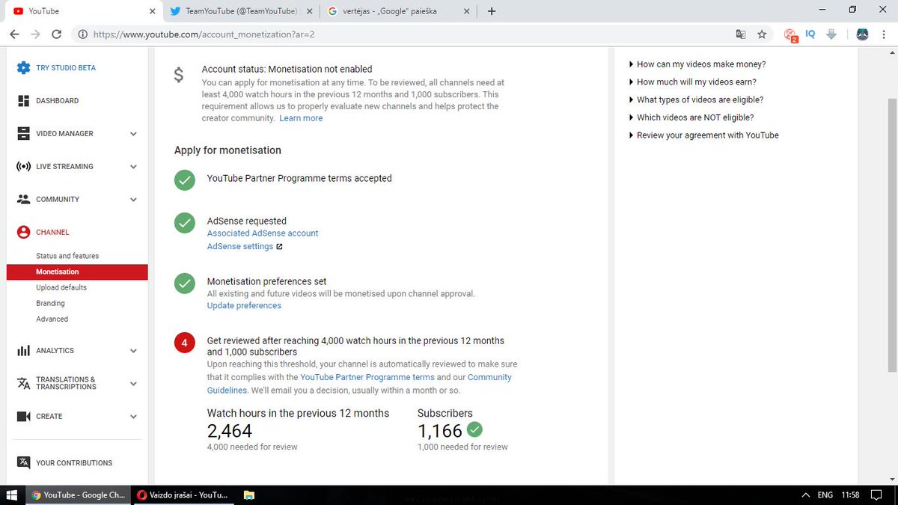This screenshot has width=898, height=505.
Task: Open the IQ browser extension
Action: [x=810, y=34]
